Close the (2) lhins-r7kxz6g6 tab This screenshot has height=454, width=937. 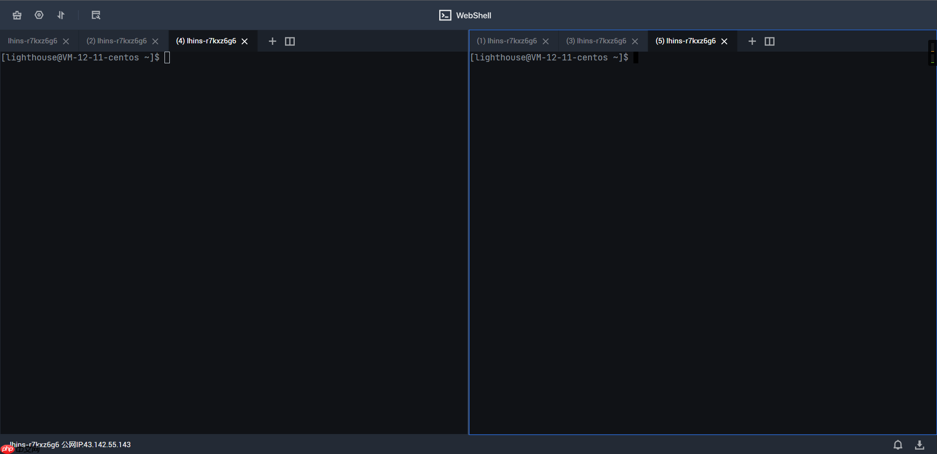pyautogui.click(x=155, y=41)
